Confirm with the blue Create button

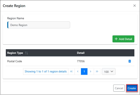132,88
